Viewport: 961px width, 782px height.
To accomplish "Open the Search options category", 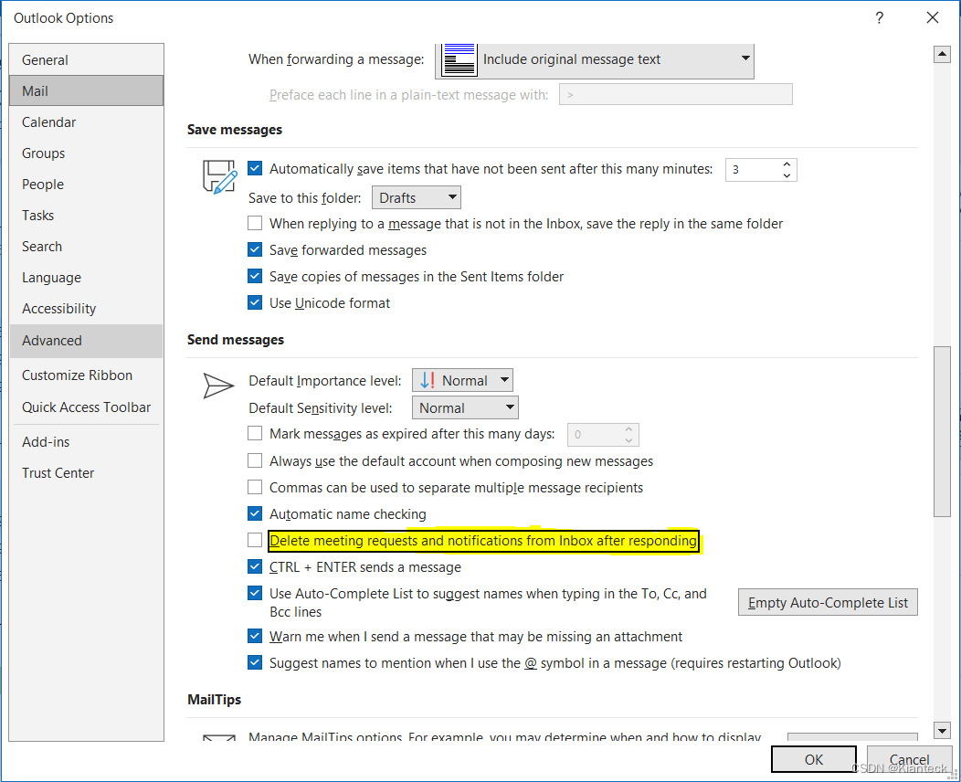I will (x=87, y=247).
